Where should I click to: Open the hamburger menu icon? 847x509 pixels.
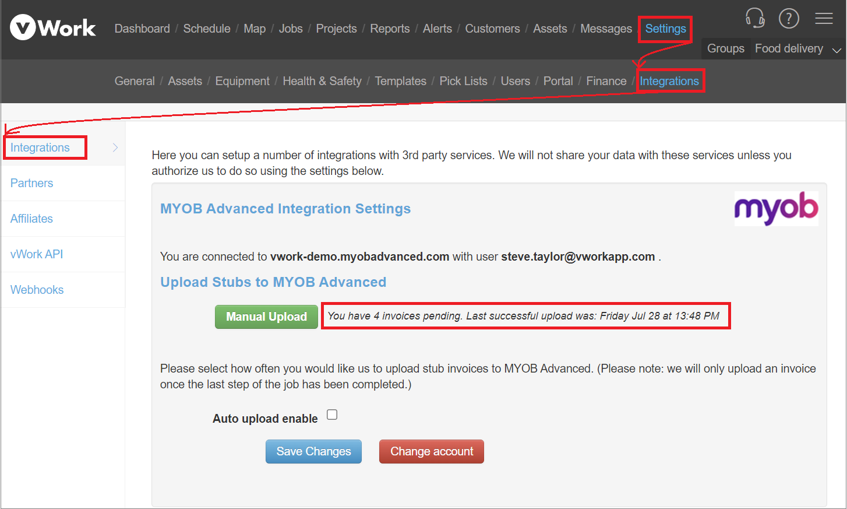click(824, 18)
